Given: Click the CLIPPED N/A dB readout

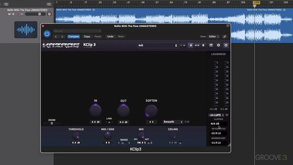Looking at the screenshot, I should pyautogui.click(x=218, y=124).
